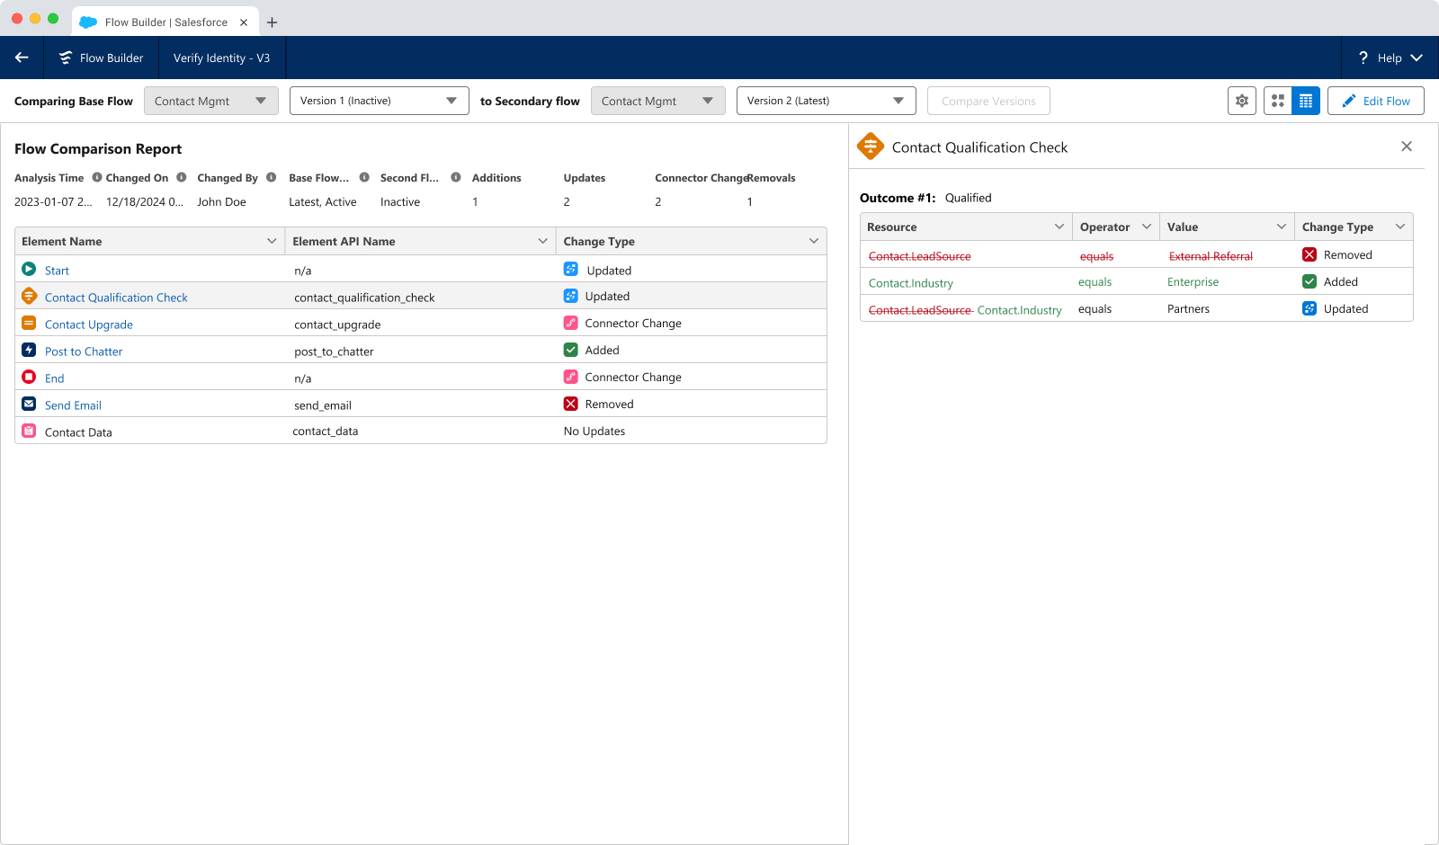Click the info icon beside Base Flow

[x=364, y=177]
